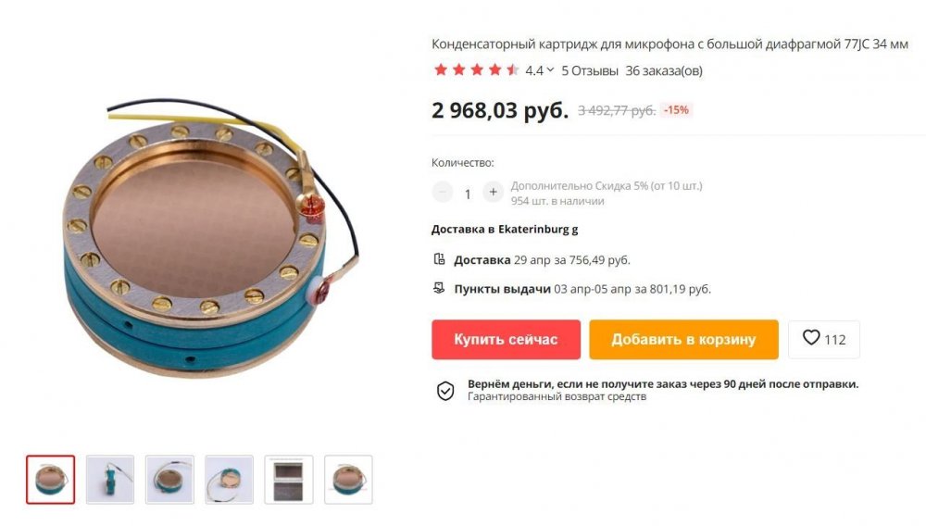Click the pickup points icon

439,288
